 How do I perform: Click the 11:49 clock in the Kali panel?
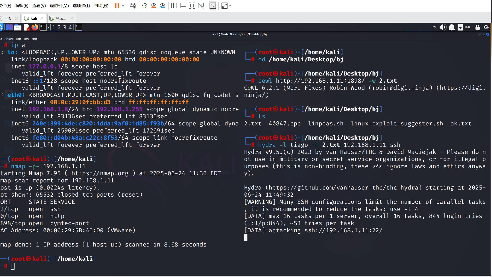pos(468,27)
